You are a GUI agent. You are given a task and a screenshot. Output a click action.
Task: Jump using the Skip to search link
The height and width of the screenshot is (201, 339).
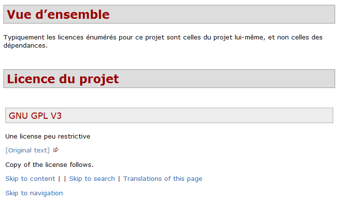click(x=92, y=179)
